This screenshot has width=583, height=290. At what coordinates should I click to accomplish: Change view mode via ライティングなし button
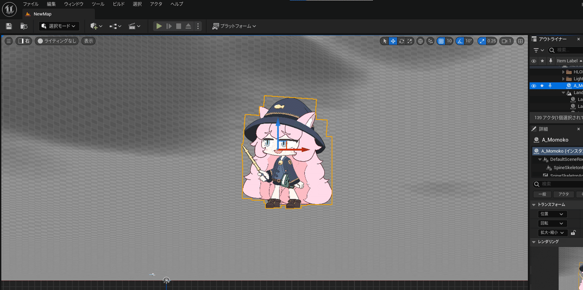(x=57, y=41)
